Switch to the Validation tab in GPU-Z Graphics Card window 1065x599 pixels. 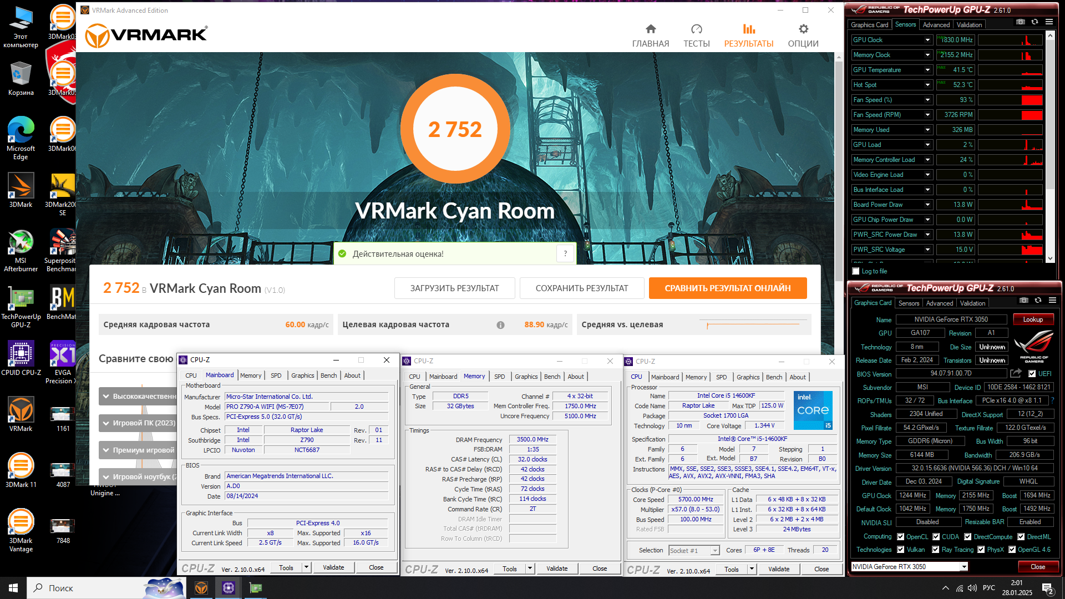(x=972, y=303)
